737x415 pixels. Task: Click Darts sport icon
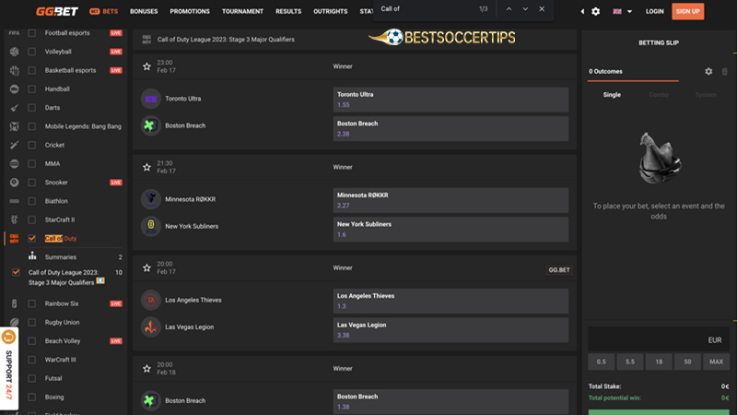14,108
